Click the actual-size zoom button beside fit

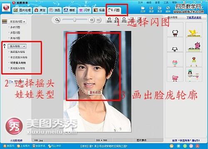click(98, 20)
